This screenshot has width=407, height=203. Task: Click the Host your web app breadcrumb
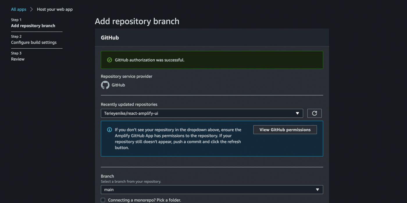pyautogui.click(x=55, y=9)
